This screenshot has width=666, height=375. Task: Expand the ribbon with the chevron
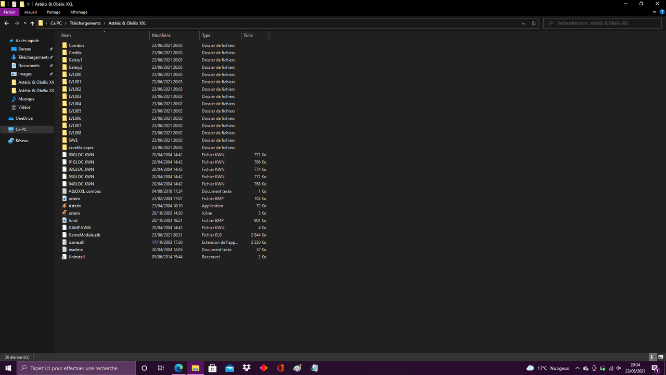tap(654, 12)
